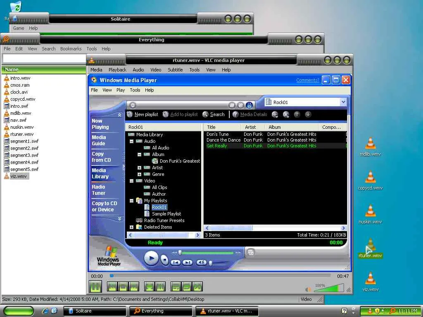Screen dimensions: 423x317
Task: Open the Media Player Tools menu
Action: click(135, 90)
